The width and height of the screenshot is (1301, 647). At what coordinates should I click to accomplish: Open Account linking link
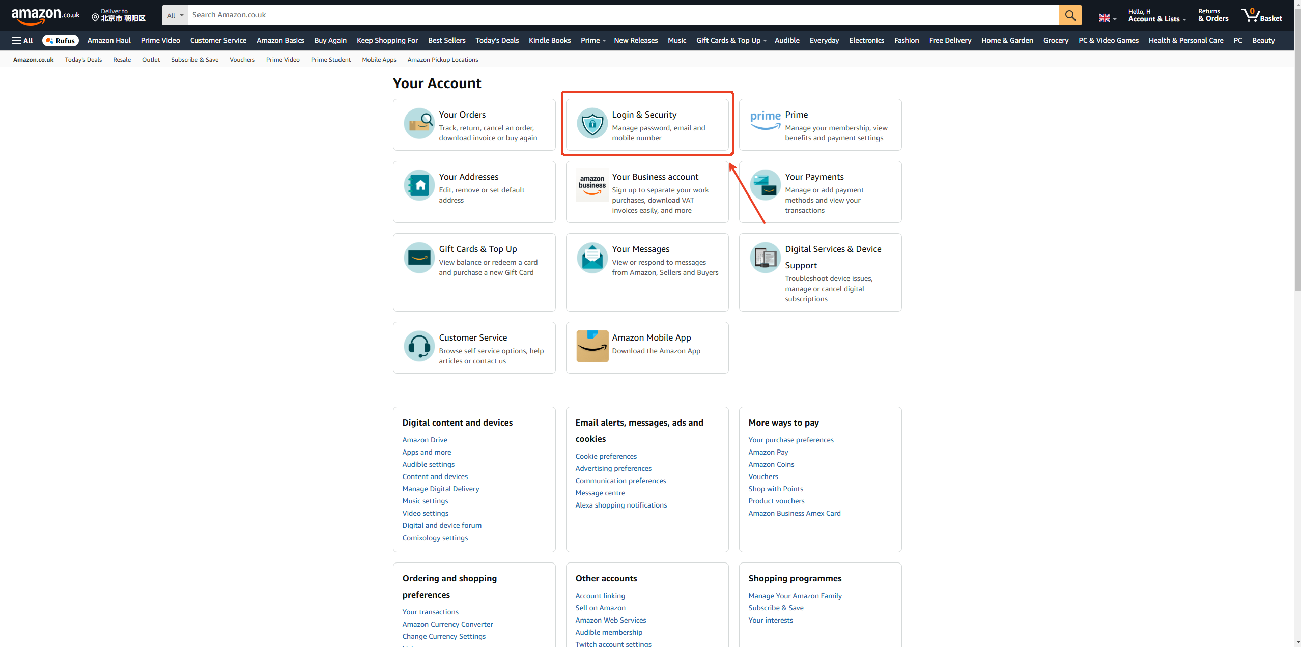point(600,596)
